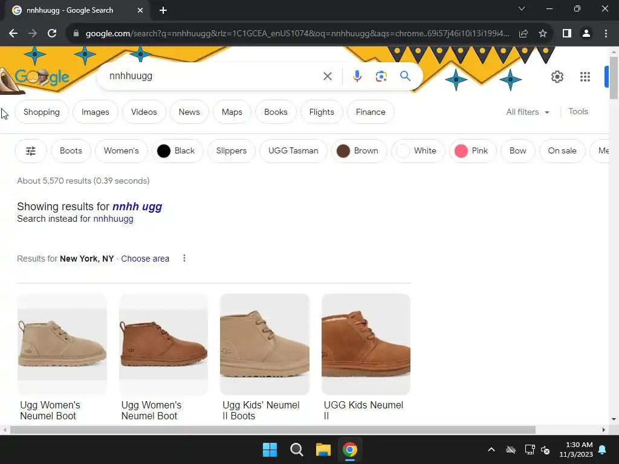Open the Tools options
The height and width of the screenshot is (464, 619).
click(x=578, y=112)
